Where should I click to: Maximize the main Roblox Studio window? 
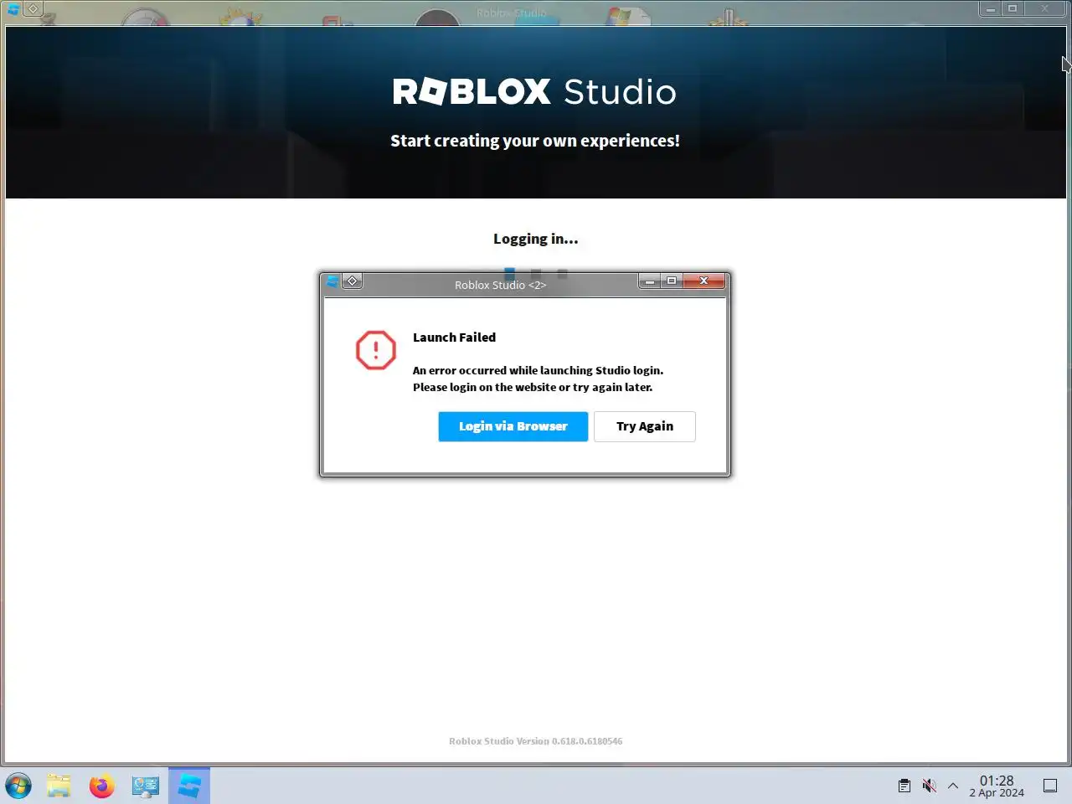coord(1012,9)
